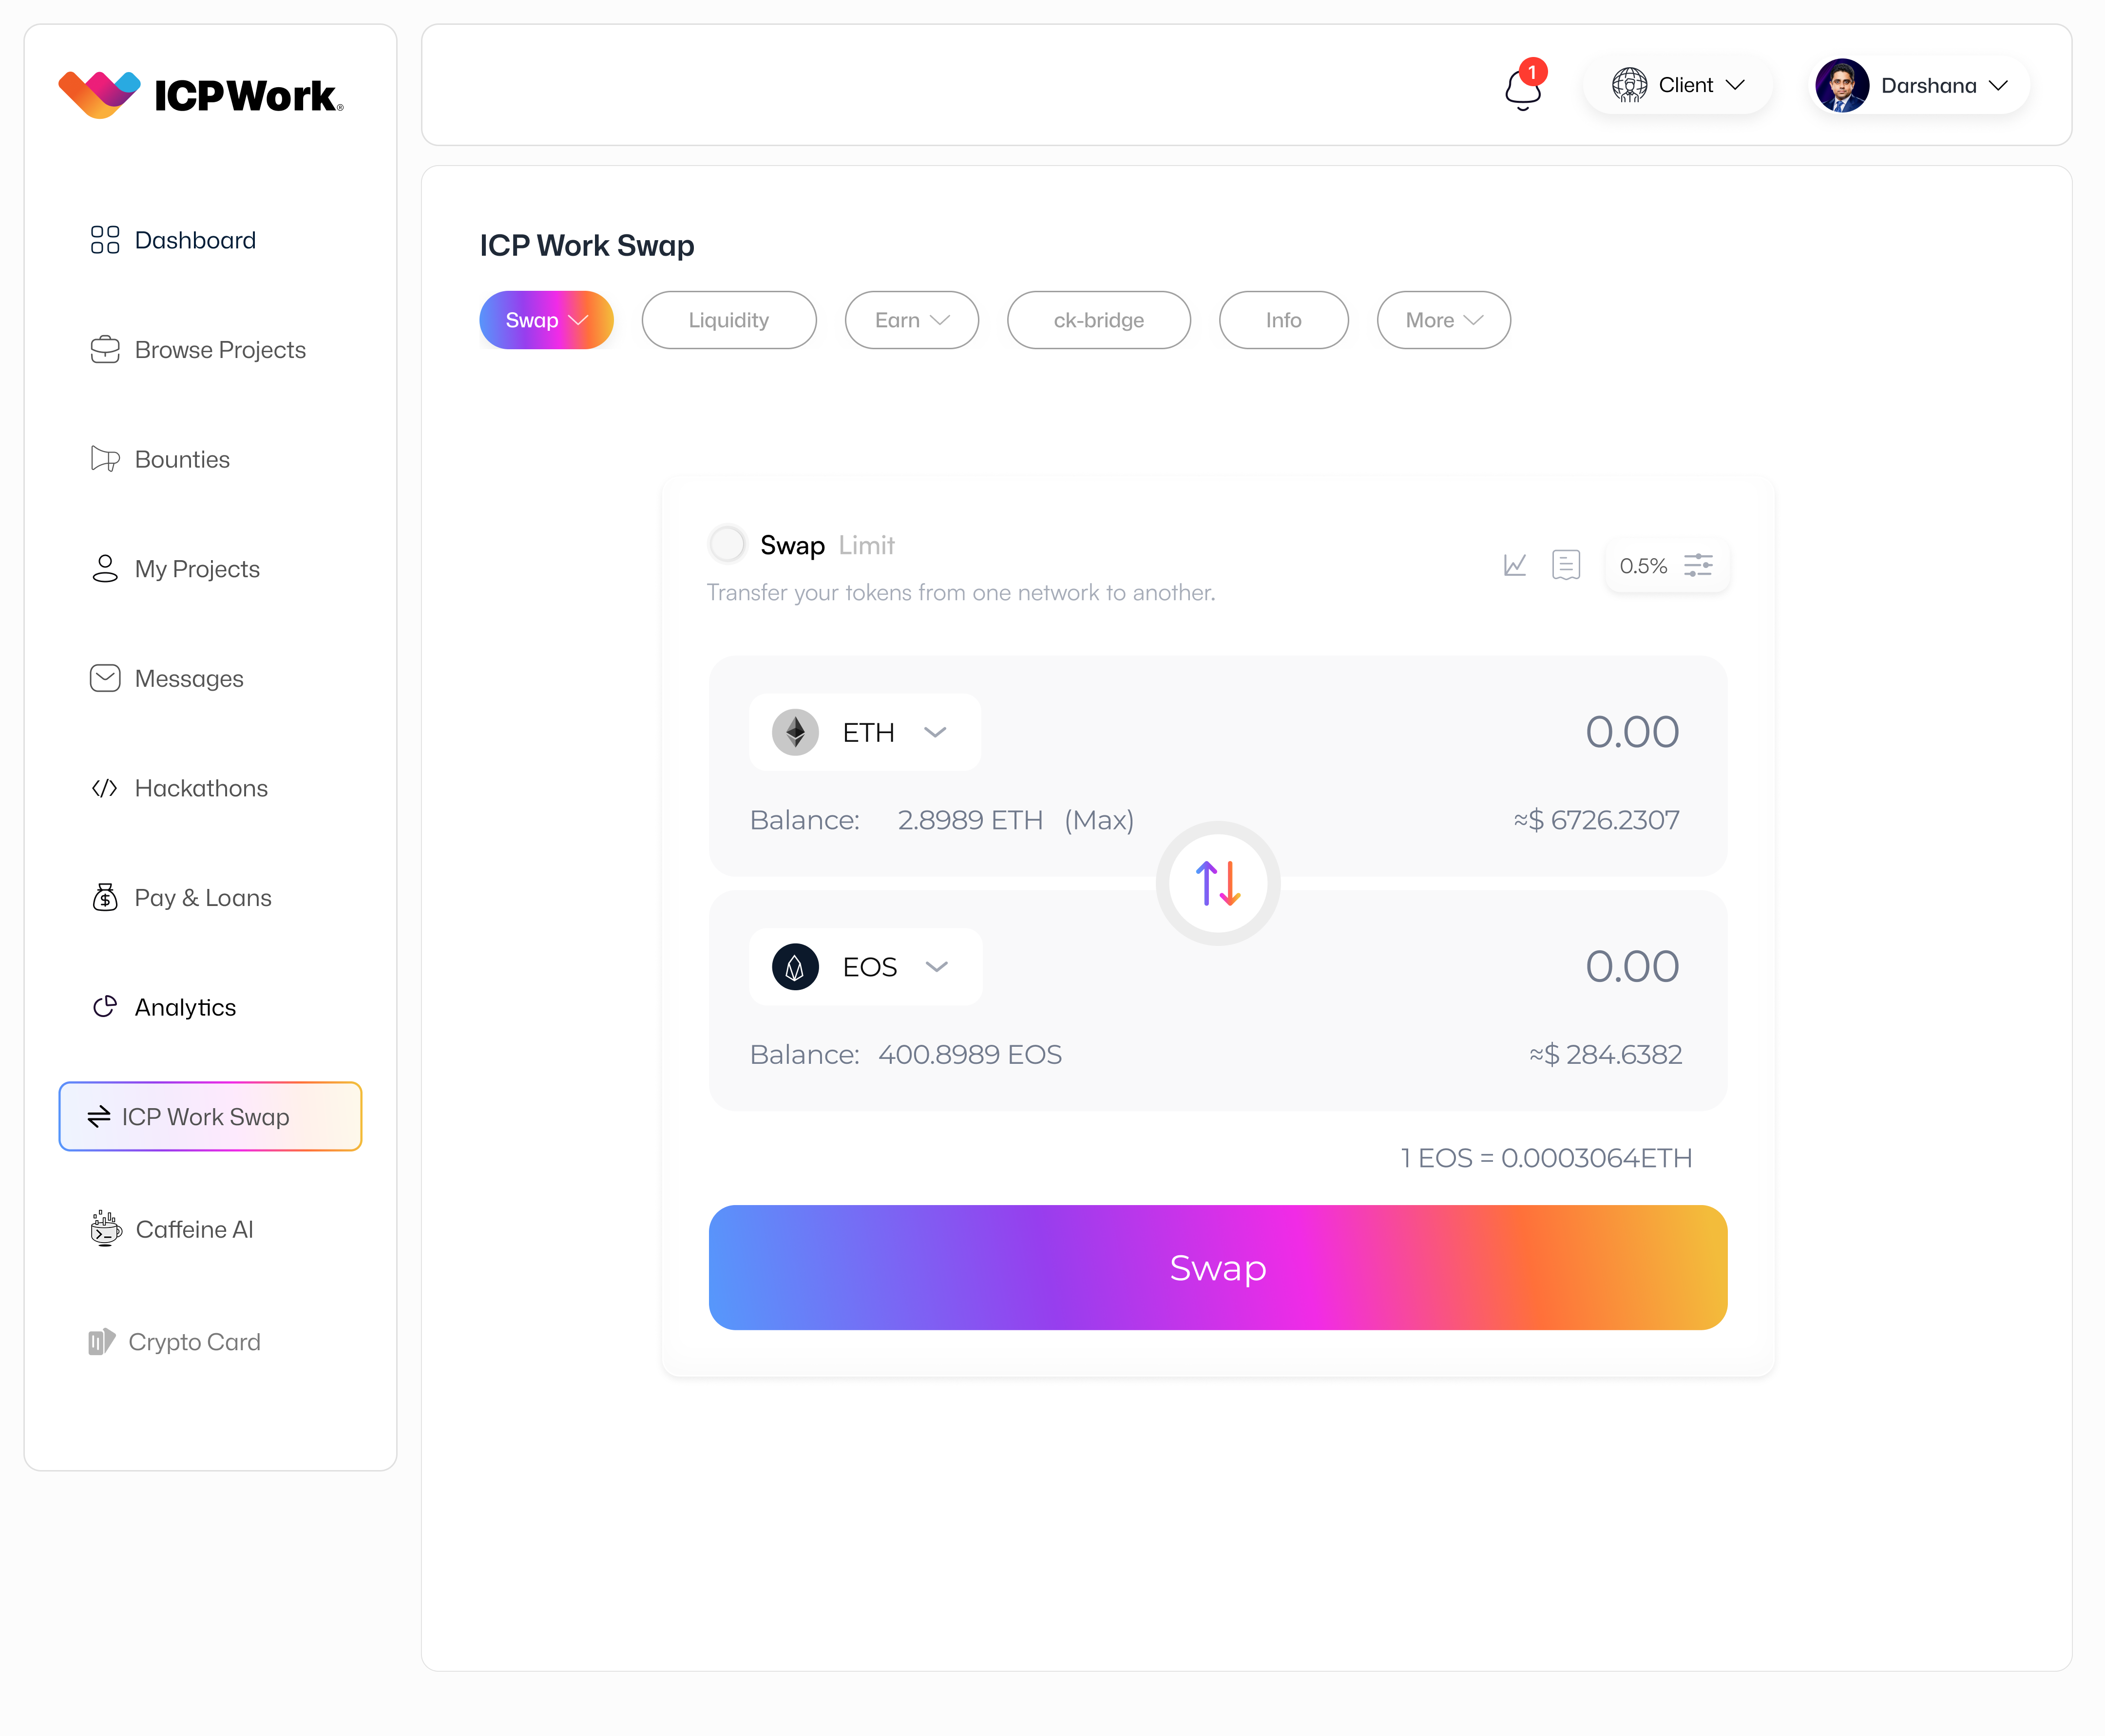Click the EOS token icon
The height and width of the screenshot is (1736, 2105).
point(795,966)
